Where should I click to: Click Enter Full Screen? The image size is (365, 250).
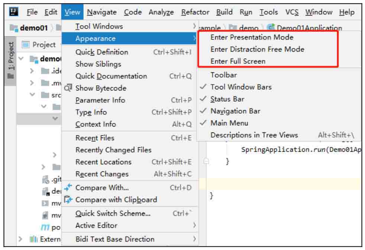238,61
